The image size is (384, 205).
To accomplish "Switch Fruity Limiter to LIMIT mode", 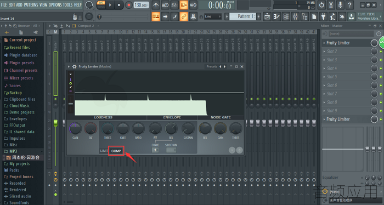I will [x=104, y=151].
